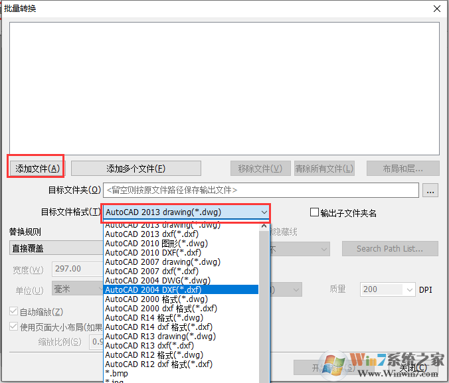Click the format list scrollbar track
Image resolution: width=449 pixels, height=383 pixels.
[264, 306]
